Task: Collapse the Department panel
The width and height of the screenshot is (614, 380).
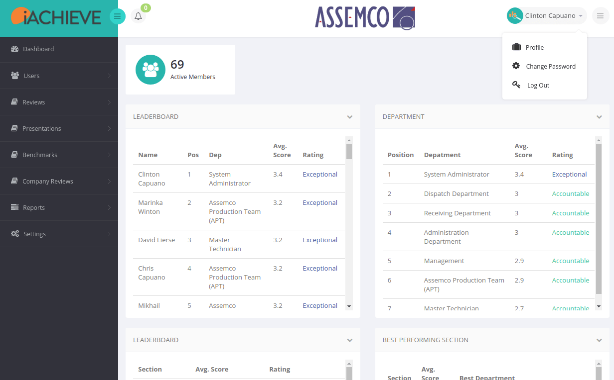Action: coord(599,117)
